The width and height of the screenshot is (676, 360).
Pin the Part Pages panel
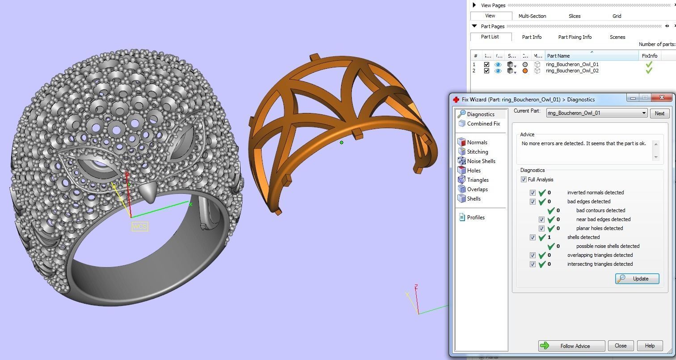point(667,26)
